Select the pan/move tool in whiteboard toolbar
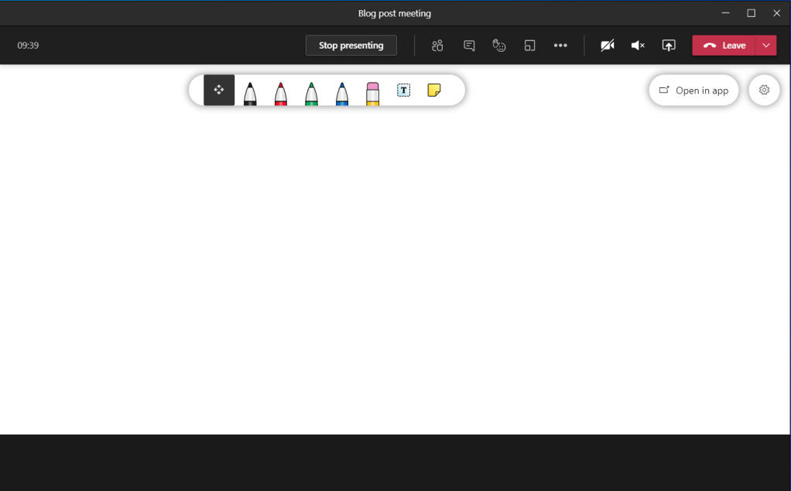Viewport: 791px width, 491px height. click(219, 90)
